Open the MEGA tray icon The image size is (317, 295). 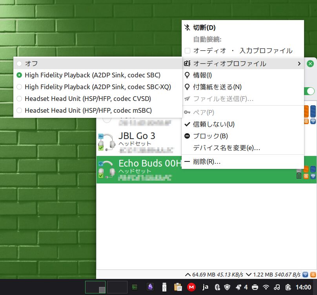pyautogui.click(x=191, y=287)
